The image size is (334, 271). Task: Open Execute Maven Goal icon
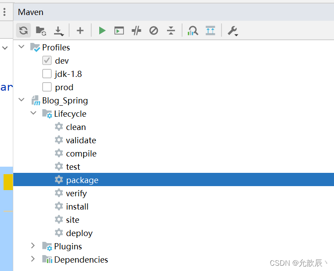point(119,31)
